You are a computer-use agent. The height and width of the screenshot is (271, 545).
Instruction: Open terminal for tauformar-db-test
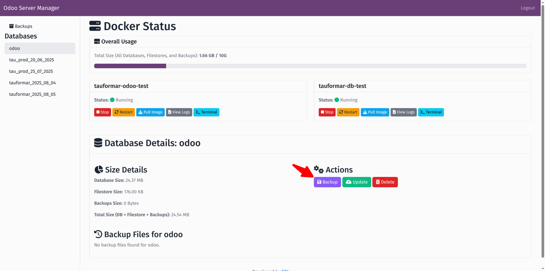click(431, 112)
